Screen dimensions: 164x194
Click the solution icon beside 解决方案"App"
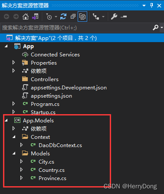[x=10, y=38]
